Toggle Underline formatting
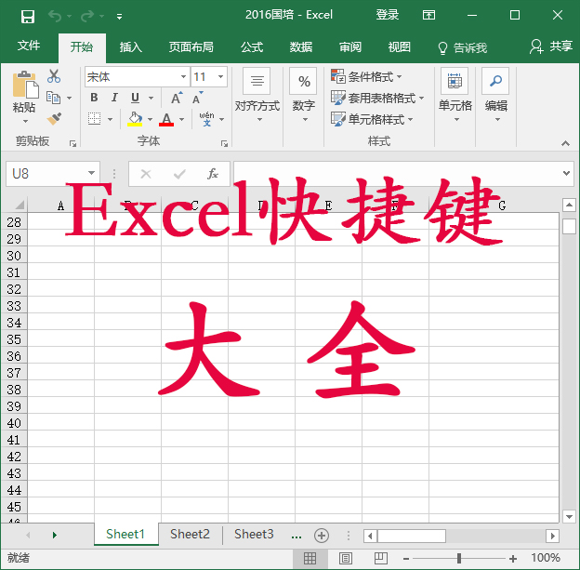The height and width of the screenshot is (570, 580). tap(135, 98)
